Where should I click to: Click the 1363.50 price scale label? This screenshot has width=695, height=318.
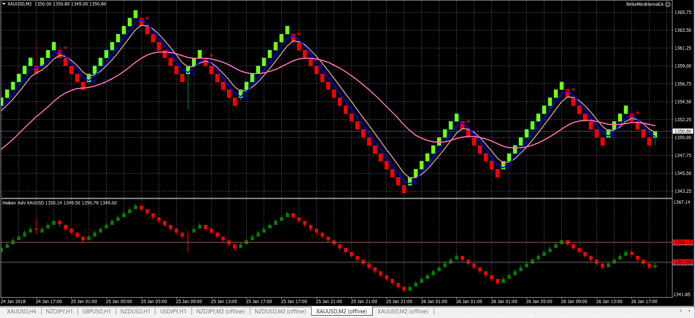pos(683,30)
